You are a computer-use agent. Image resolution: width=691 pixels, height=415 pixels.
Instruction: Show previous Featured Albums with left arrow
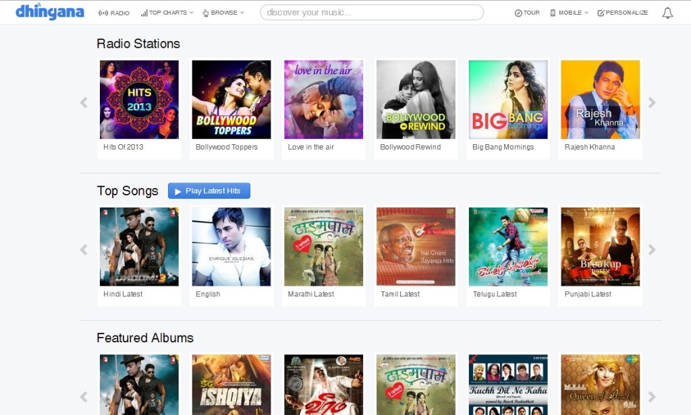(84, 397)
